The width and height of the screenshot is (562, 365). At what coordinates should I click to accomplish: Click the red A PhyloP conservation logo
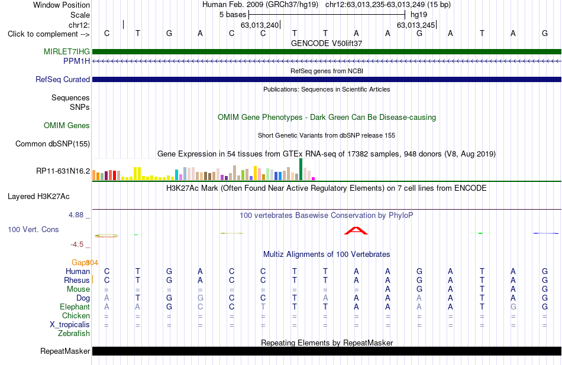coord(356,231)
